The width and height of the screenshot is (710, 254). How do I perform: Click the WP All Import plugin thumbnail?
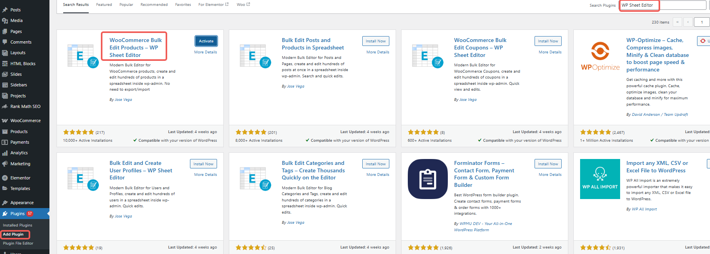click(x=600, y=179)
